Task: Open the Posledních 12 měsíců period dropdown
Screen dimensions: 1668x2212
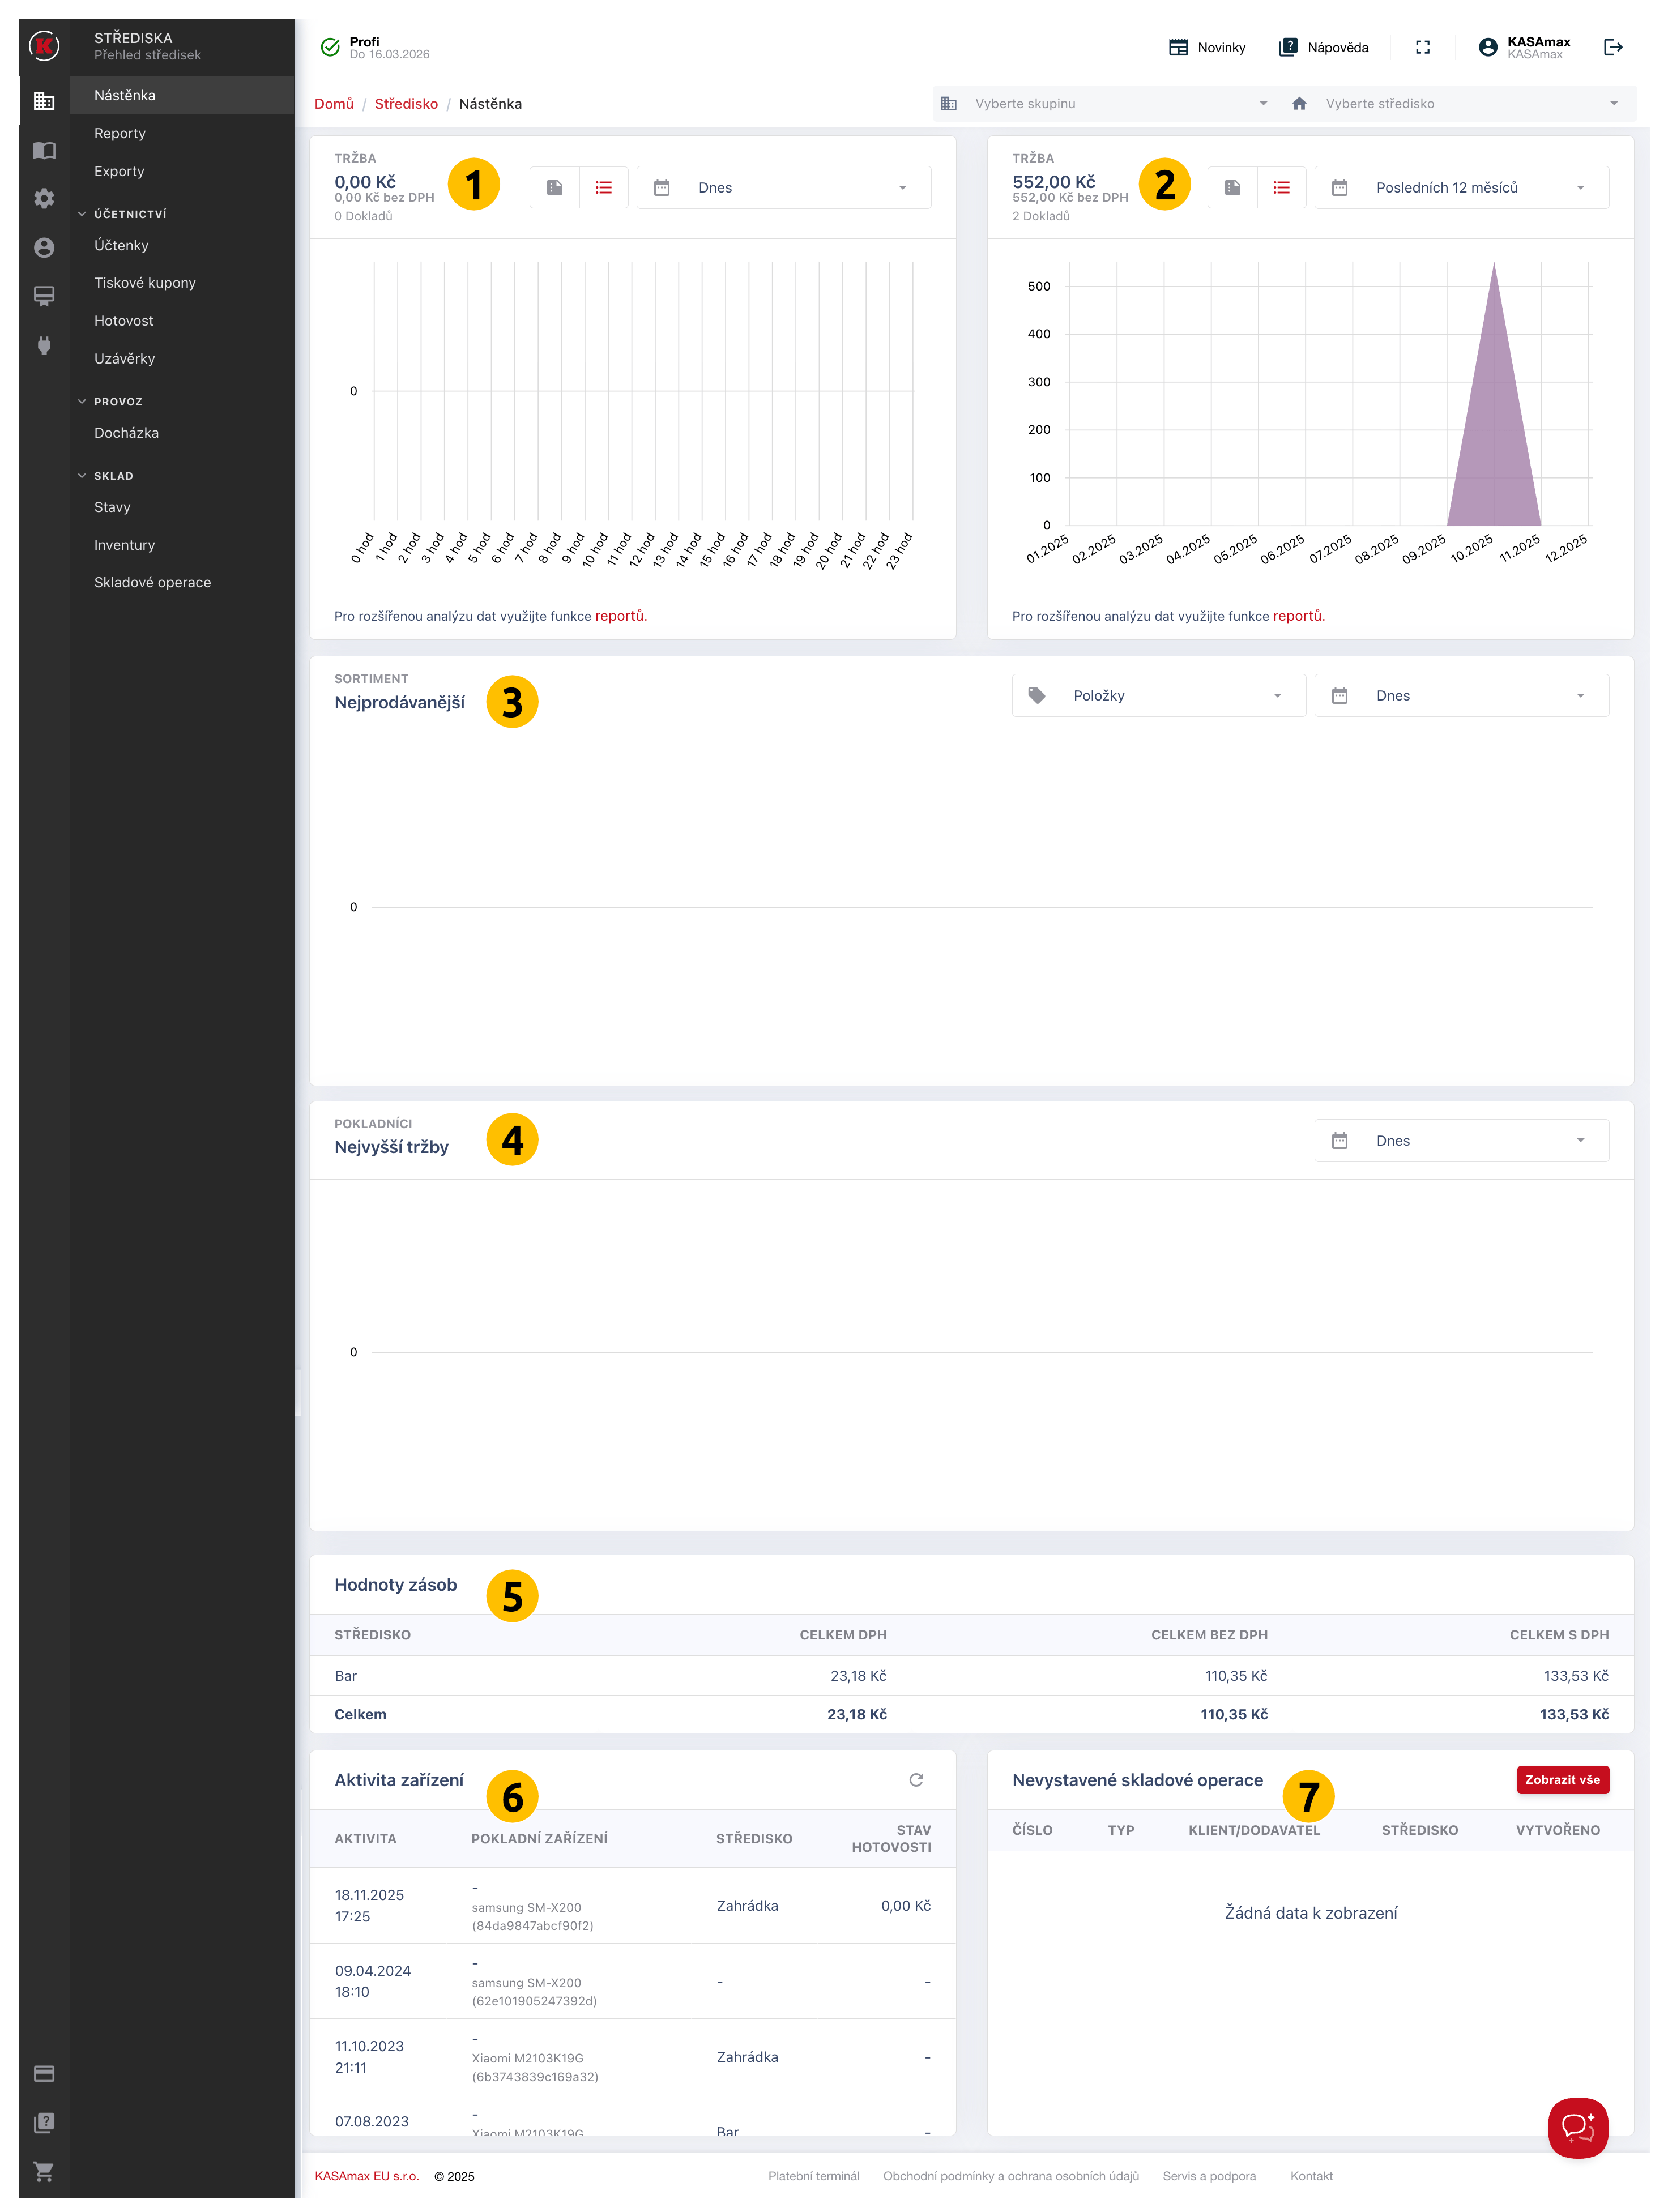Action: coord(1460,187)
